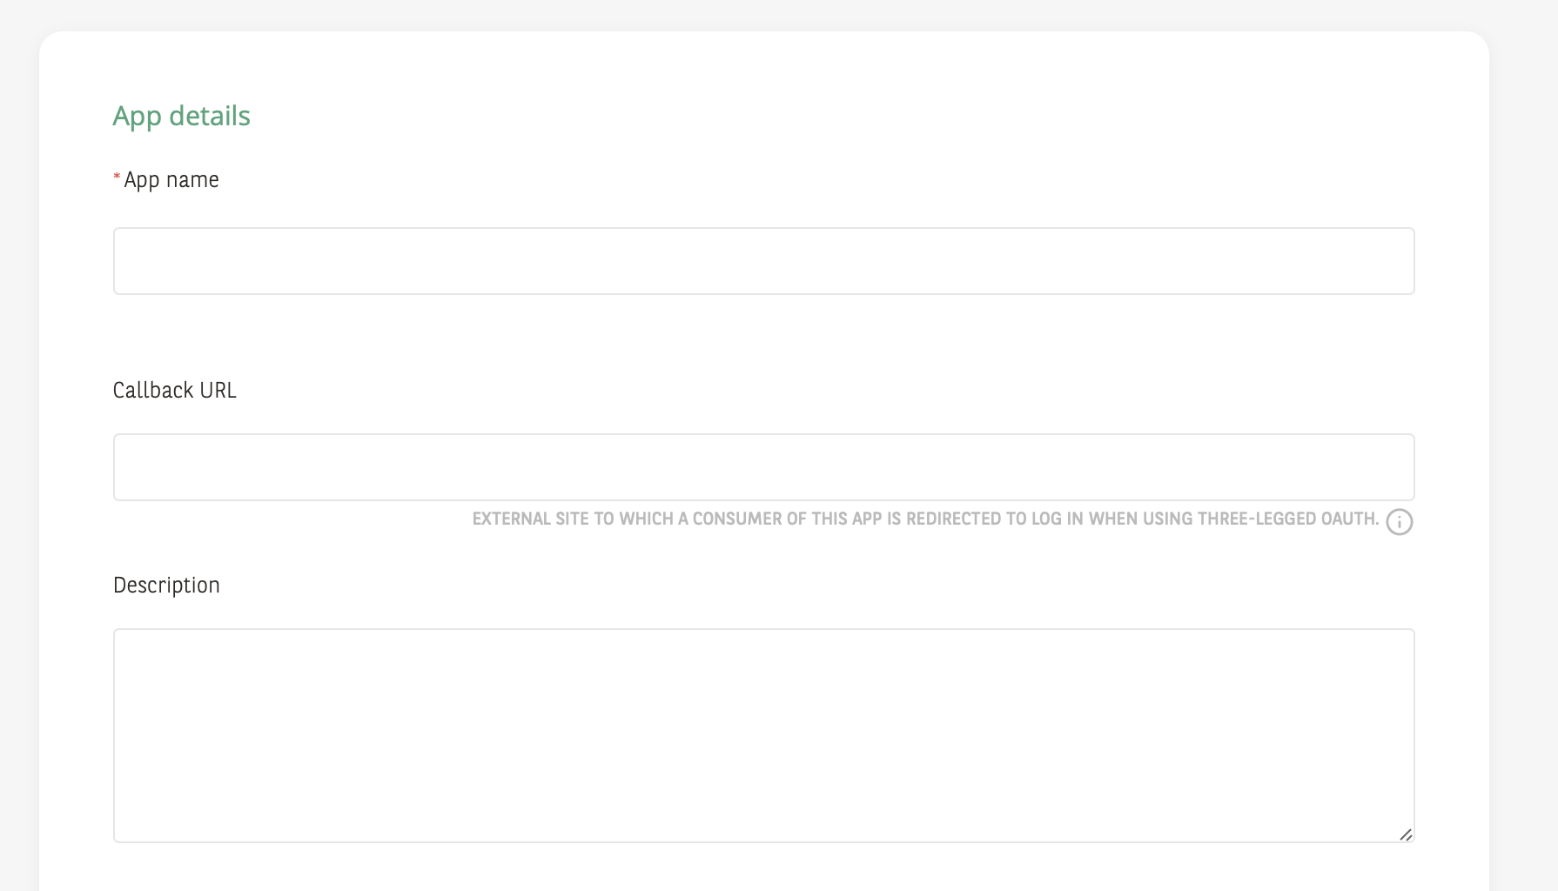This screenshot has width=1558, height=891.
Task: Select the 'Callback URL' label text
Action: [x=174, y=390]
